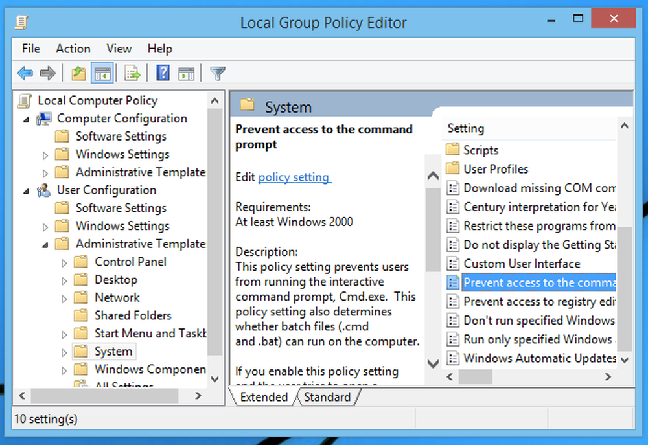
Task: Minimize the Local Group Policy Editor window
Action: point(551,20)
